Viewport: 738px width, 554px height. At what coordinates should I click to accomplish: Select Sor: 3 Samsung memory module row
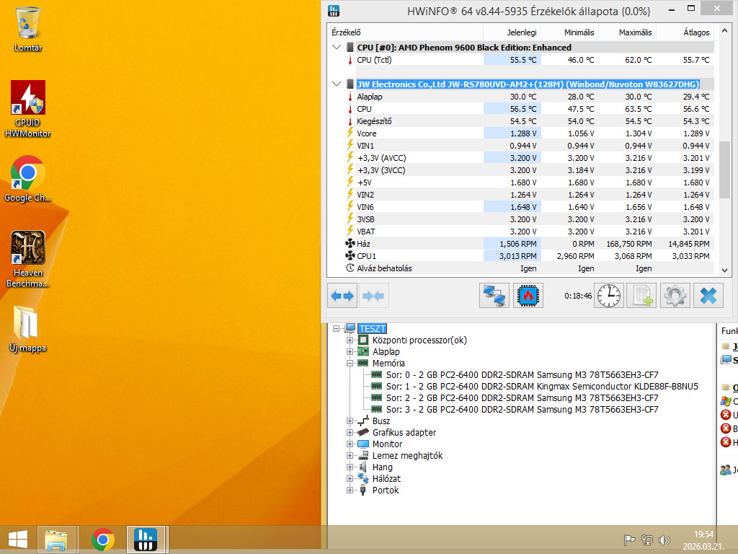[522, 410]
